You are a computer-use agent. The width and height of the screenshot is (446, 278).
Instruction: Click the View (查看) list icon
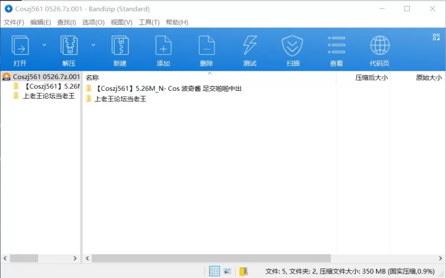337,45
